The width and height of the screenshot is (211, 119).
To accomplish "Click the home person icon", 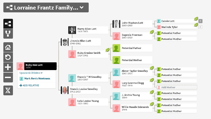I will pyautogui.click(x=8, y=47).
